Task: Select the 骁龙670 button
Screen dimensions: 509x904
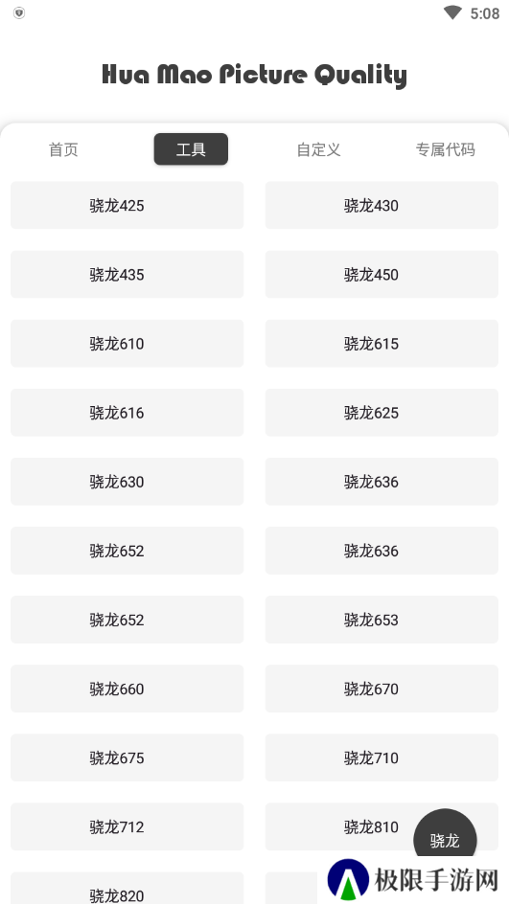Action: (382, 689)
